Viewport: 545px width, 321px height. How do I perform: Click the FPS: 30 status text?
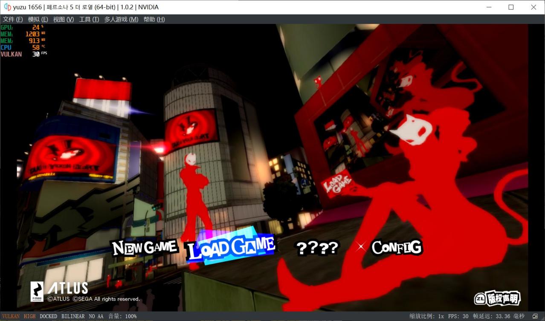458,316
